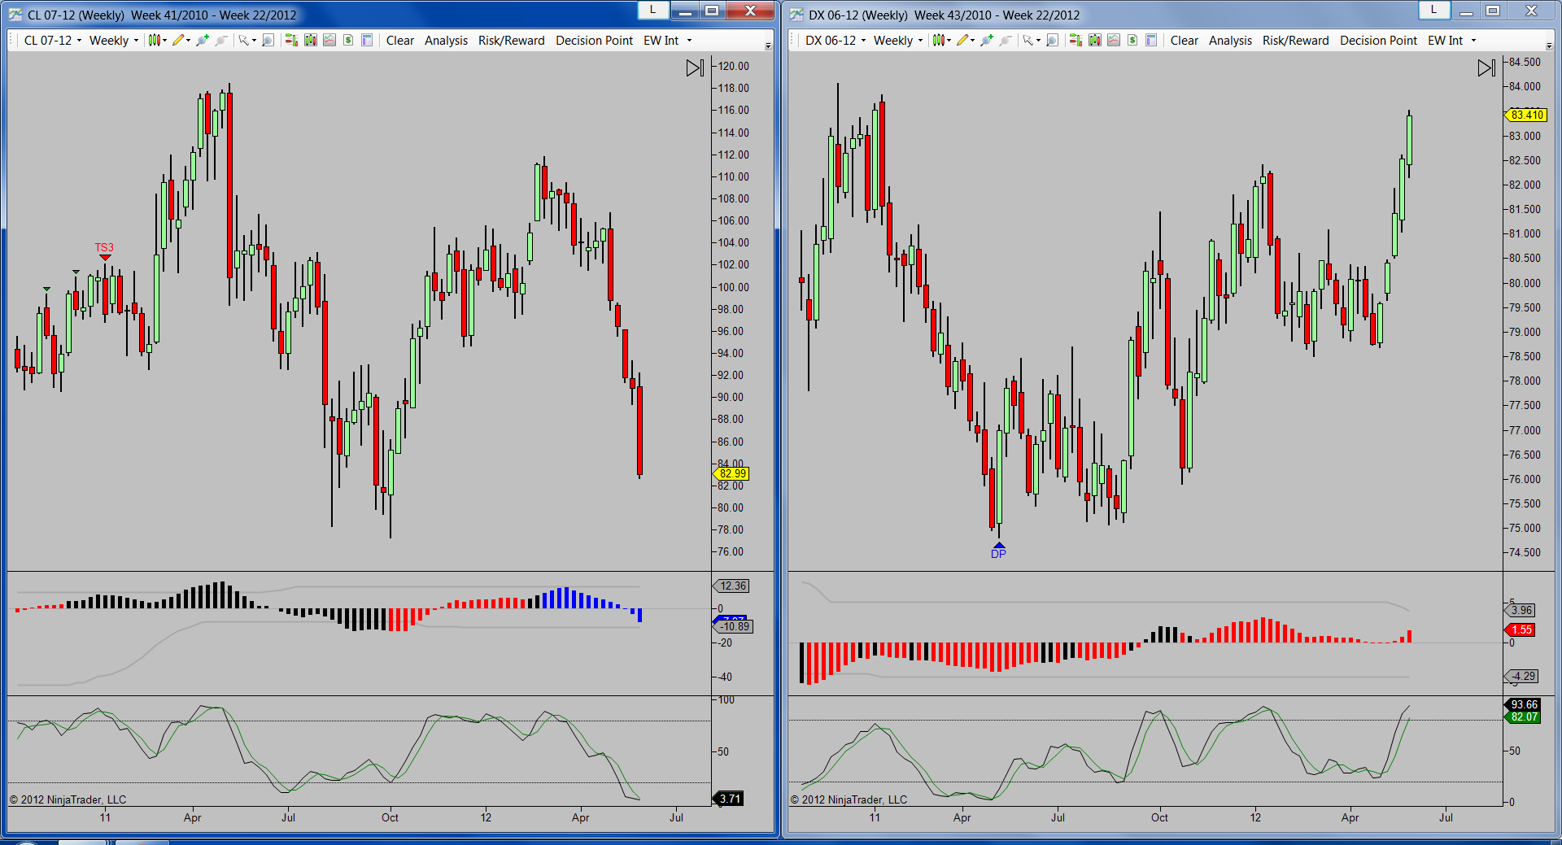Click the gray pin icon in DX toolbar
Image resolution: width=1562 pixels, height=845 pixels.
1006,40
